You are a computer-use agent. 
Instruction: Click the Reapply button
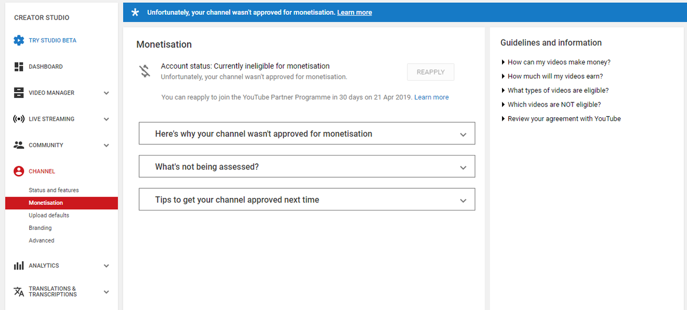[431, 72]
